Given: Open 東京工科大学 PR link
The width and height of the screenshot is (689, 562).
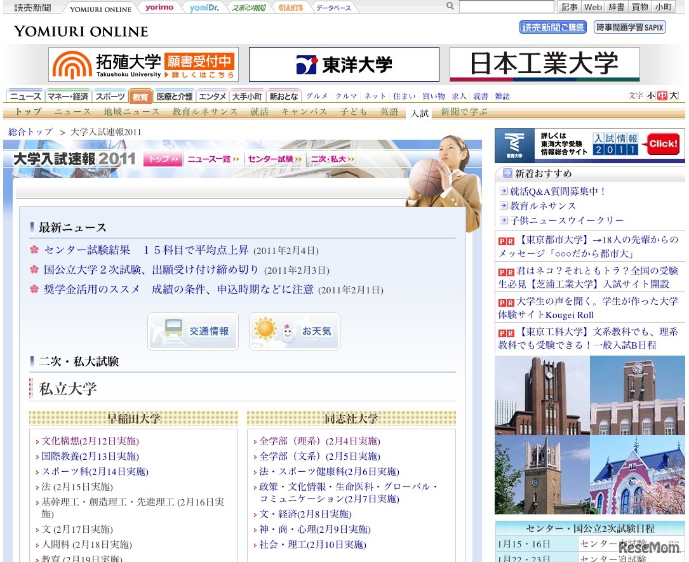Looking at the screenshot, I should (x=589, y=338).
